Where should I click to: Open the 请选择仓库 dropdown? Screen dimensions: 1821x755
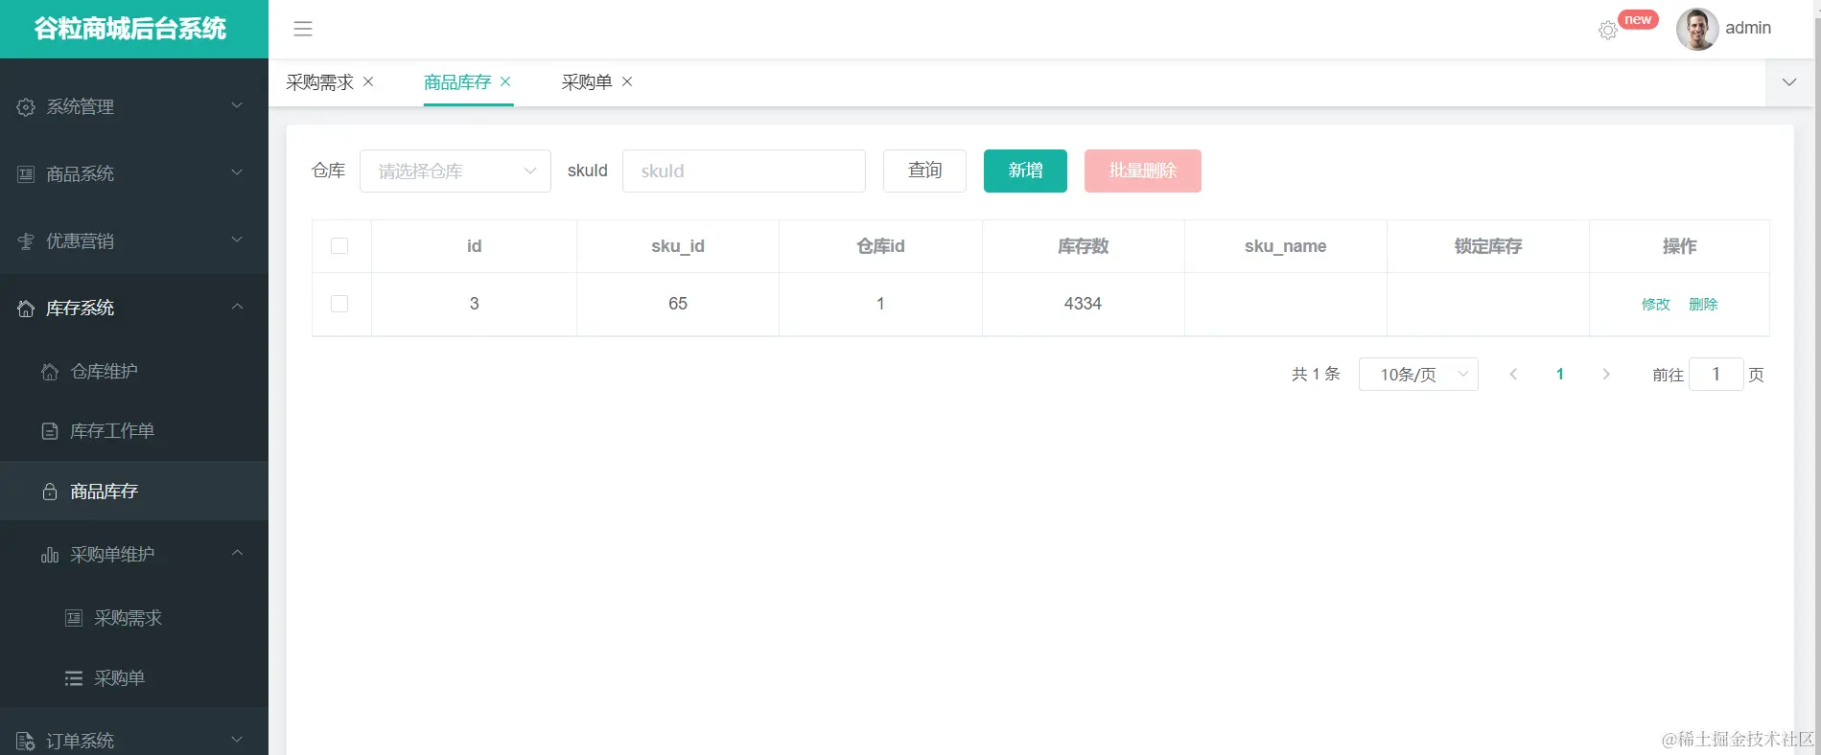455,171
